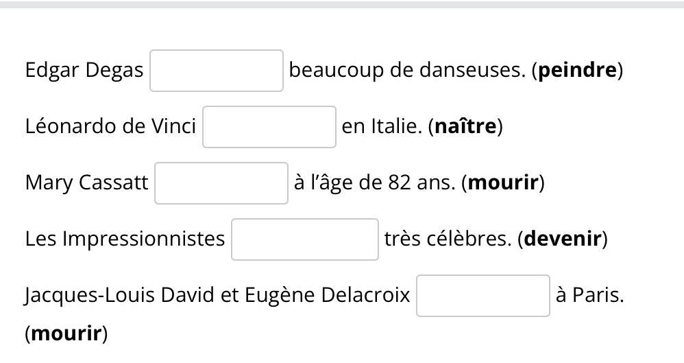Click the field after Les Impressionnistes

coord(305,239)
